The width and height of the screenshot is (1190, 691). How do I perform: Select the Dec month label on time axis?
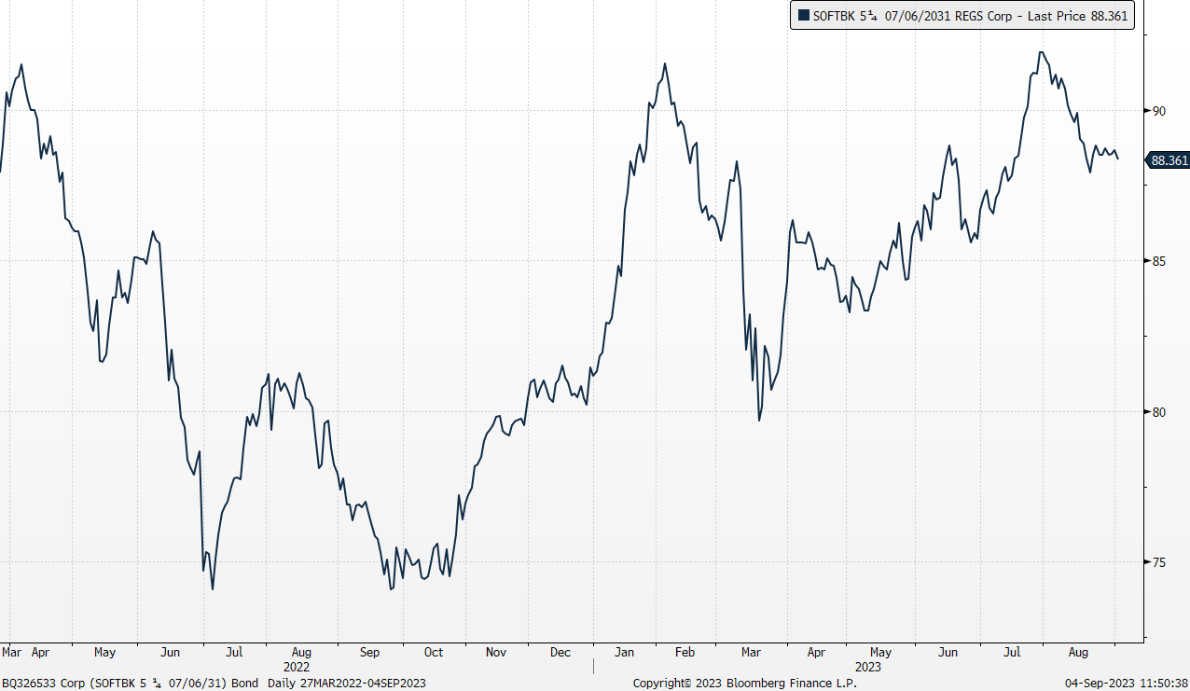pos(560,653)
